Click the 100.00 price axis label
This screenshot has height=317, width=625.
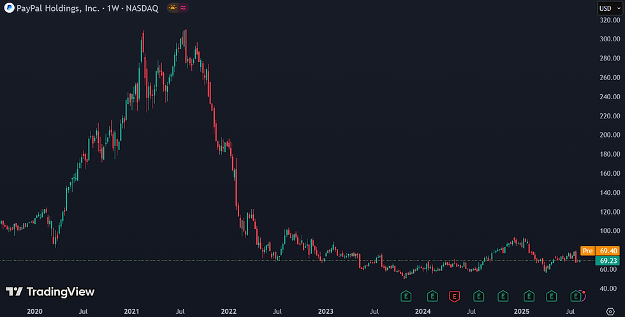point(610,230)
